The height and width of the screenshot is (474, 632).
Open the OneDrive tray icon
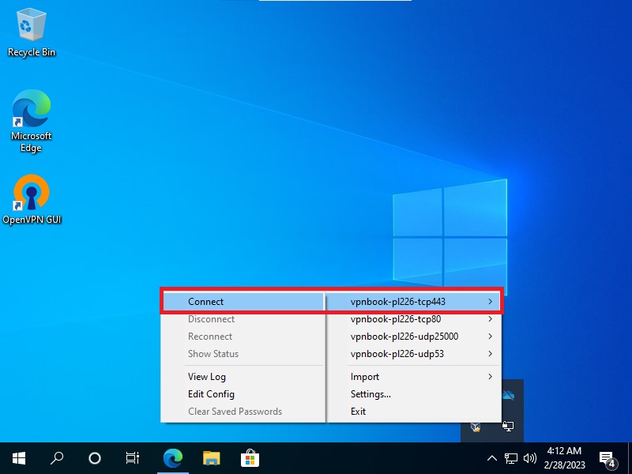point(509,394)
